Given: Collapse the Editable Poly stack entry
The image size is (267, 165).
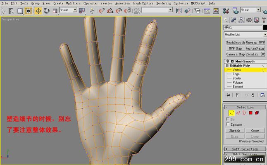Looking at the screenshot, I should click(227, 66).
